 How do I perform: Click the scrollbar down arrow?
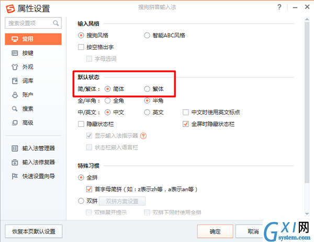pyautogui.click(x=307, y=214)
